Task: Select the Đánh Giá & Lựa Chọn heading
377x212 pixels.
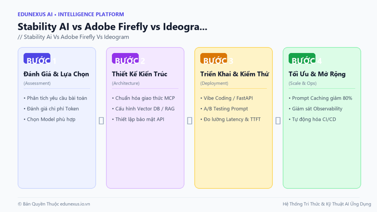Action: pos(56,74)
